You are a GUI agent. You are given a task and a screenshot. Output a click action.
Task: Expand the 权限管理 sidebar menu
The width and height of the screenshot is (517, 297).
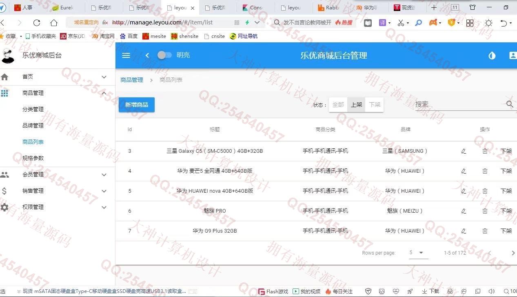(58, 207)
